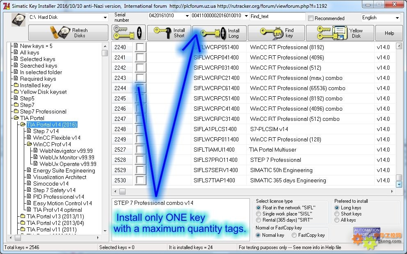Select the Normal key radio button
This screenshot has width=407, height=254.
(258, 235)
